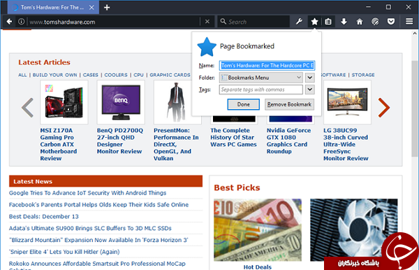Viewport: 419px width, 270px height.
Task: Open site identity info icon
Action: pos(22,22)
